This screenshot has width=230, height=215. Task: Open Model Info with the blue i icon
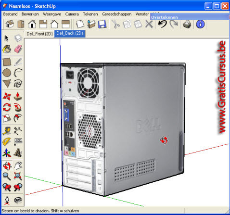pos(200,24)
